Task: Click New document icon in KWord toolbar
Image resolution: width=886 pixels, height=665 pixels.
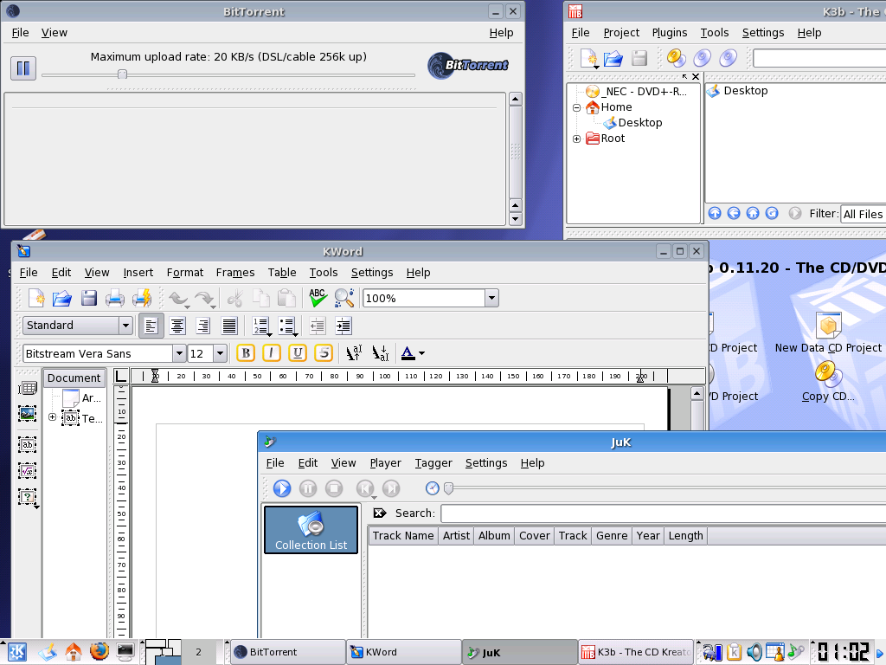Action: tap(36, 298)
